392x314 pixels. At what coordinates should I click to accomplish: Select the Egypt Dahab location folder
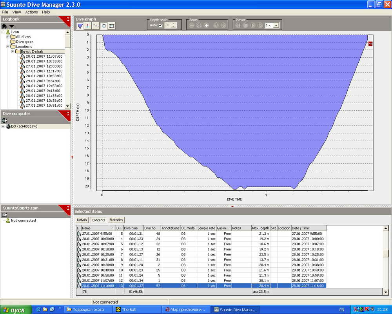pos(32,51)
